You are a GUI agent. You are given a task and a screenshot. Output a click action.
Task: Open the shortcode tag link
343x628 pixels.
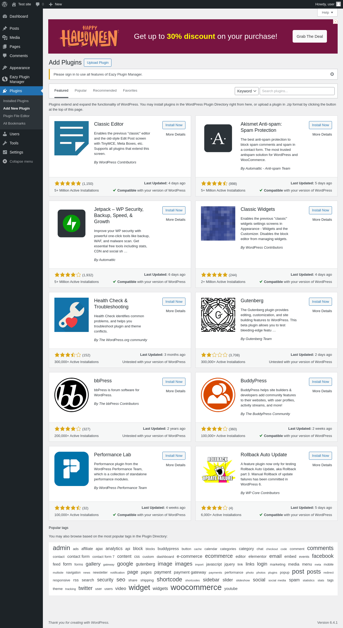click(x=169, y=580)
